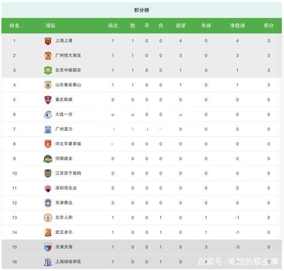Select the 北京人和 round badge
Image resolution: width=284 pixels, height=271 pixels.
[48, 218]
